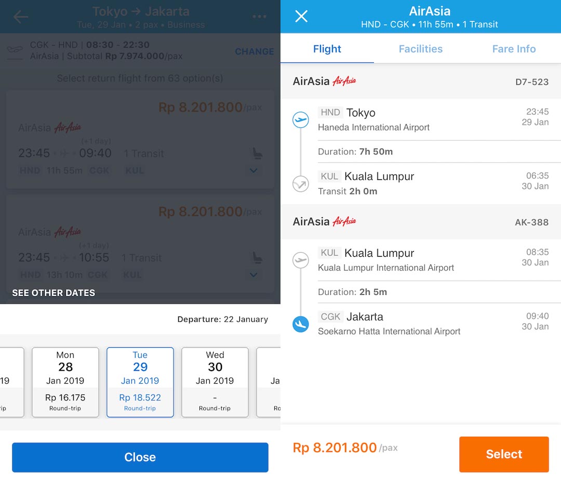561x486 pixels.
Task: Click the landing plane icon beside CGK Jakarta
Action: 300,323
